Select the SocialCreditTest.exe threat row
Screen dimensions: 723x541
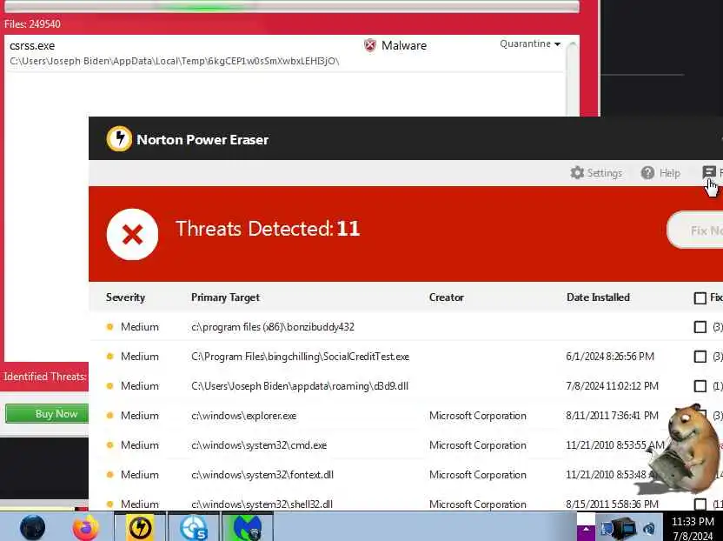pyautogui.click(x=406, y=357)
